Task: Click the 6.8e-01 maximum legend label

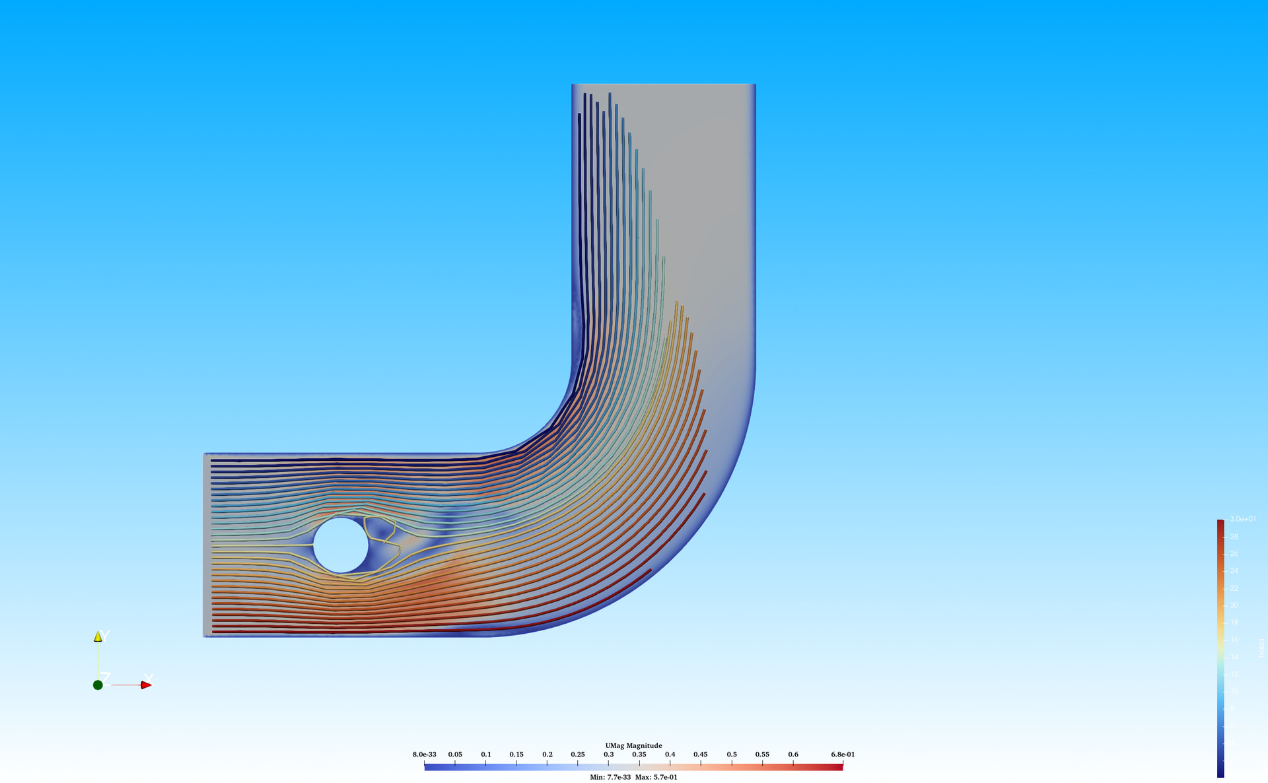Action: tap(842, 754)
